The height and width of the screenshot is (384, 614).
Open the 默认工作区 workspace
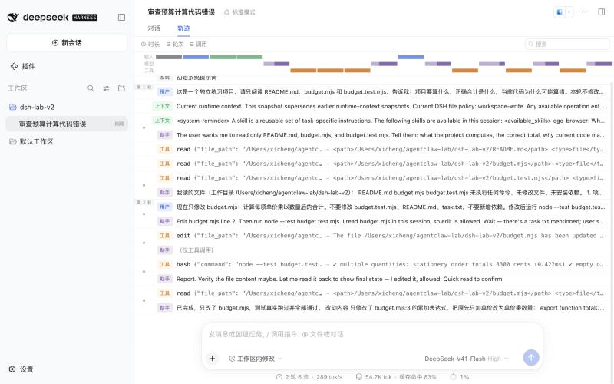31,141
